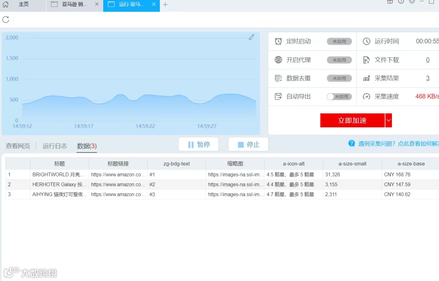Close the 运行-亚马... tab
Screen dimensions: 439x281
point(154,4)
